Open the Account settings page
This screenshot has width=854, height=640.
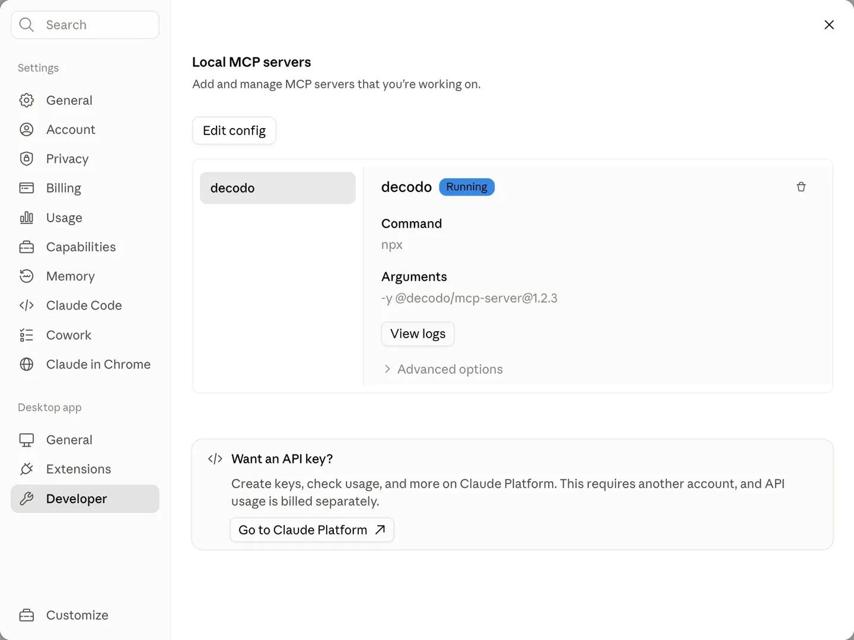point(85,129)
